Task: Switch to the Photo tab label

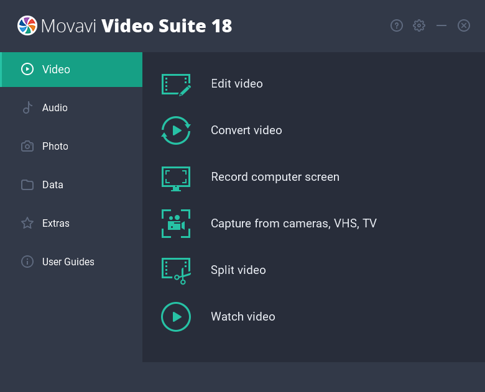Action: [55, 146]
